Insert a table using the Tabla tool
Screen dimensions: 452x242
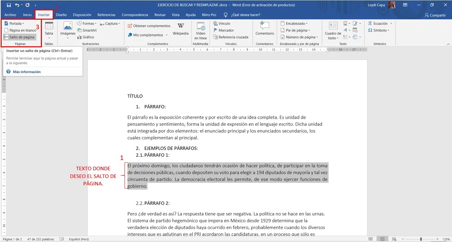pyautogui.click(x=49, y=31)
